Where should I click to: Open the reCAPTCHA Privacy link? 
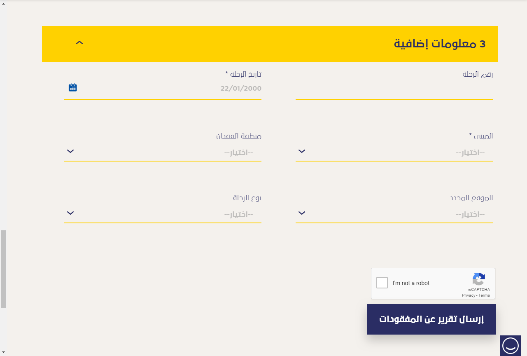coord(468,295)
